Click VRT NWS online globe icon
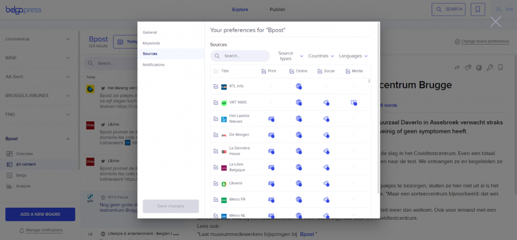 [299, 103]
